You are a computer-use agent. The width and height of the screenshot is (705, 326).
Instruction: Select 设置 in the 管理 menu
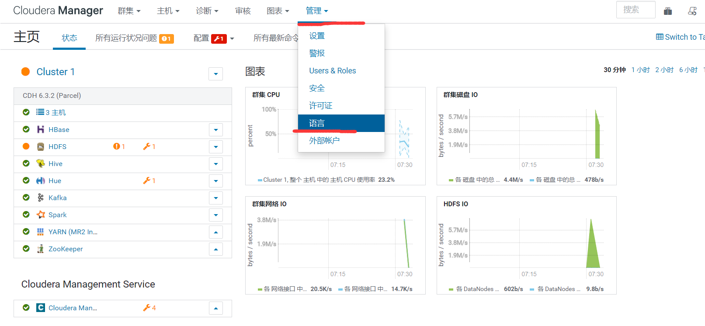point(341,36)
